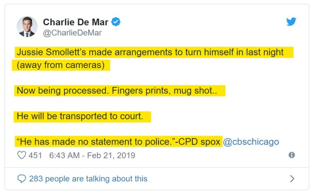Click the blue verified badge
Image resolution: width=316 pixels, height=196 pixels.
[116, 21]
